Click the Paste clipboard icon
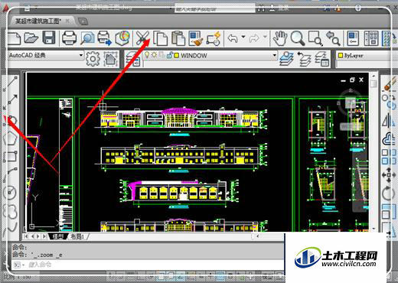Image resolution: width=398 pixels, height=283 pixels. point(178,38)
